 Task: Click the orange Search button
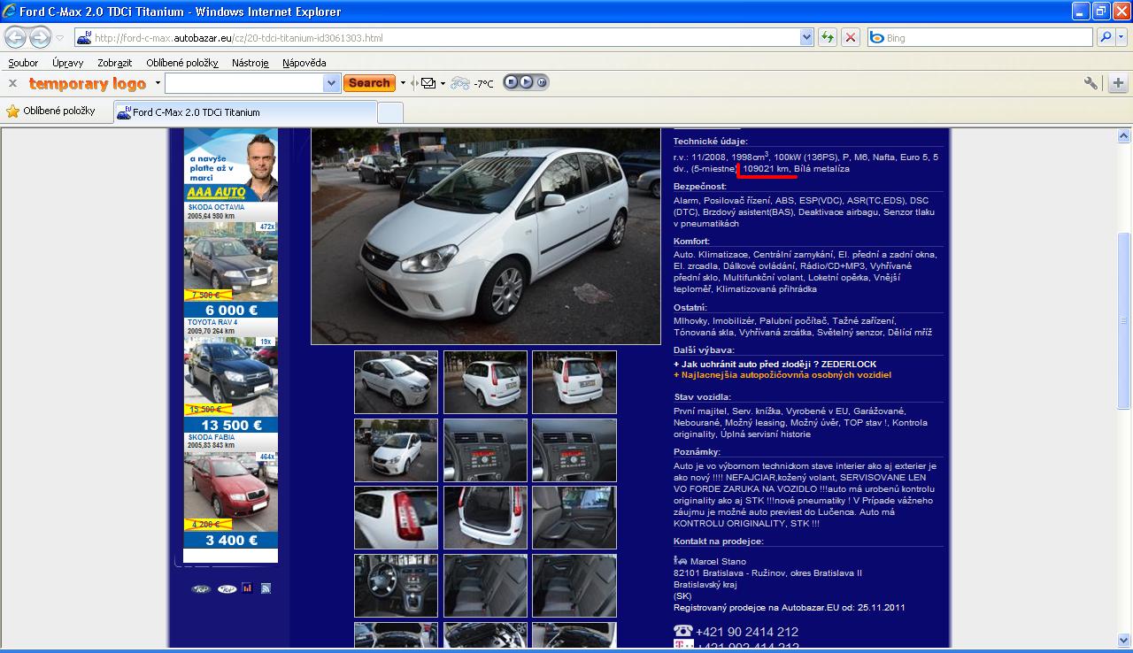pyautogui.click(x=369, y=83)
